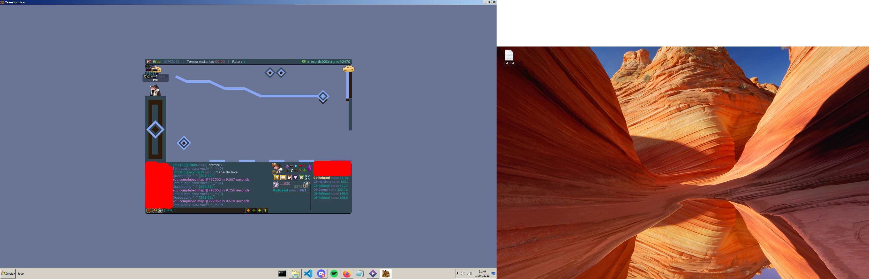Click the 9.756 seconds completion message

click(212, 190)
